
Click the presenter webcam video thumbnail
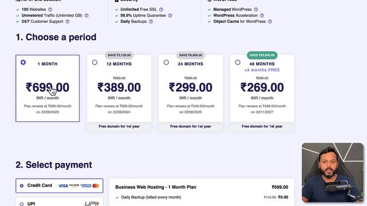pos(333,172)
